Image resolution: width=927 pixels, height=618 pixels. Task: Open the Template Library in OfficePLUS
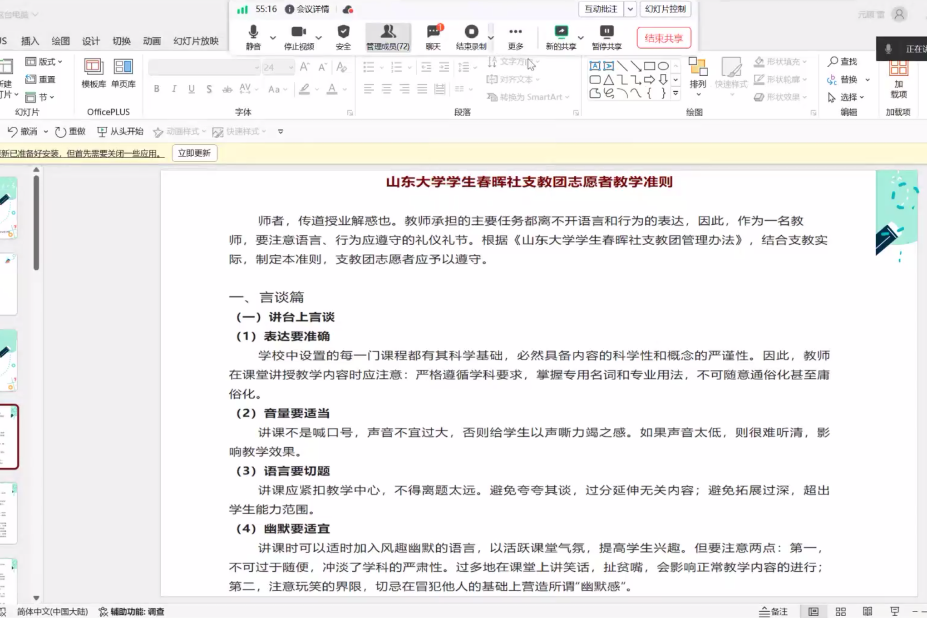tap(94, 74)
